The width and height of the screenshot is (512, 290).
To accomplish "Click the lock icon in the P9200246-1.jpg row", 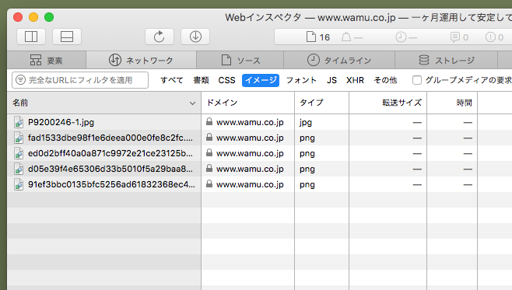I will tap(209, 122).
